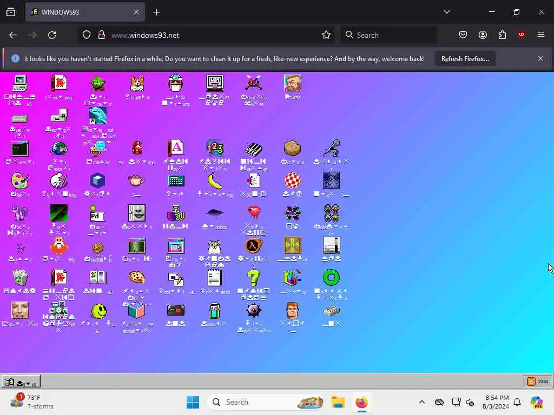Open the bearded man portrait icon
Image resolution: width=554 pixels, height=415 pixels.
pos(293,83)
